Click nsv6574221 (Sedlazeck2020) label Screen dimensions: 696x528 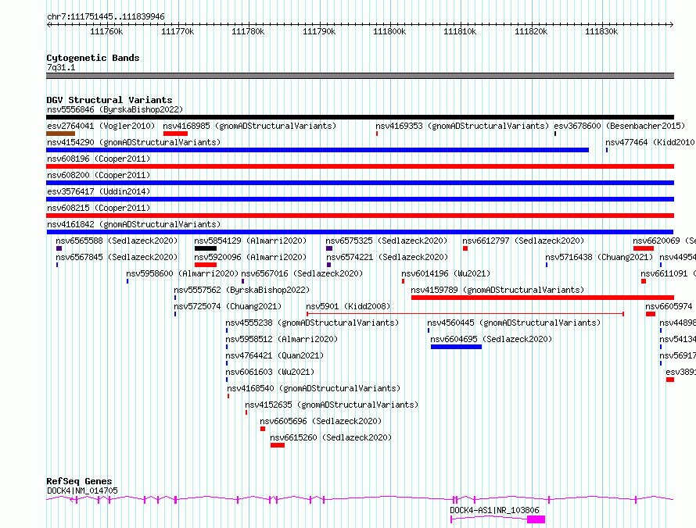tap(387, 257)
